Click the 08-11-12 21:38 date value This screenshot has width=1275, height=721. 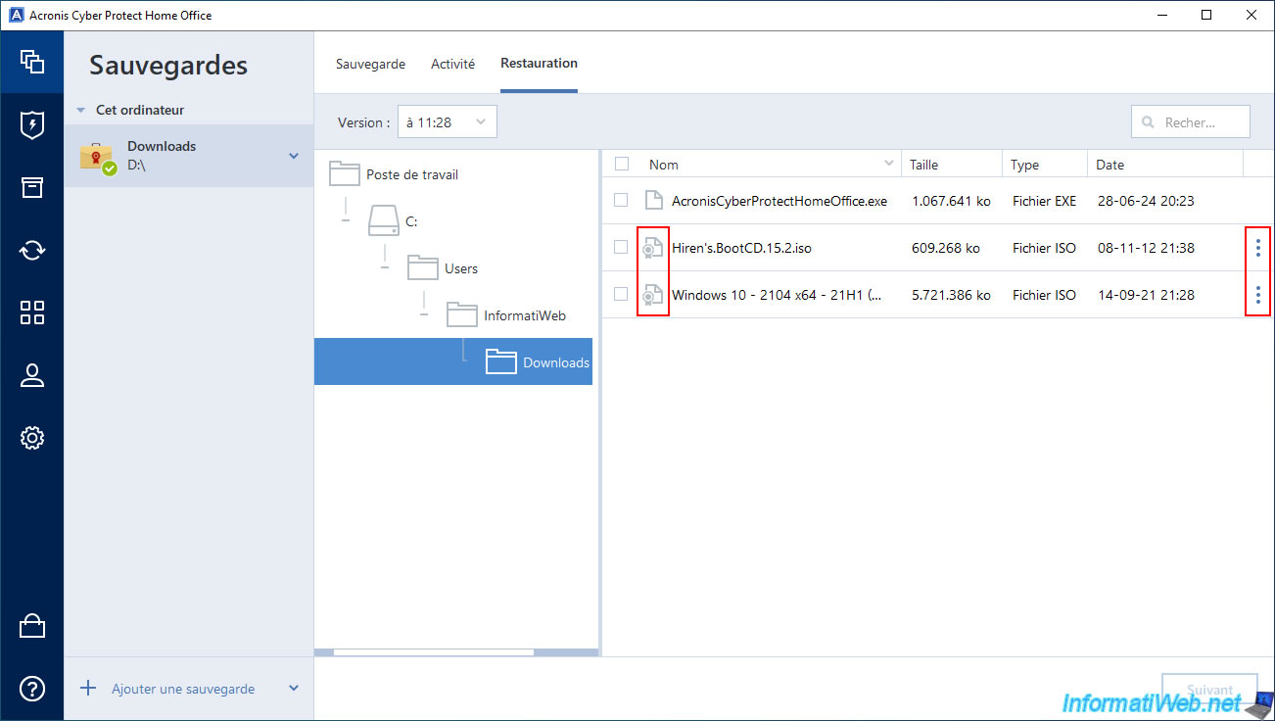click(1146, 248)
